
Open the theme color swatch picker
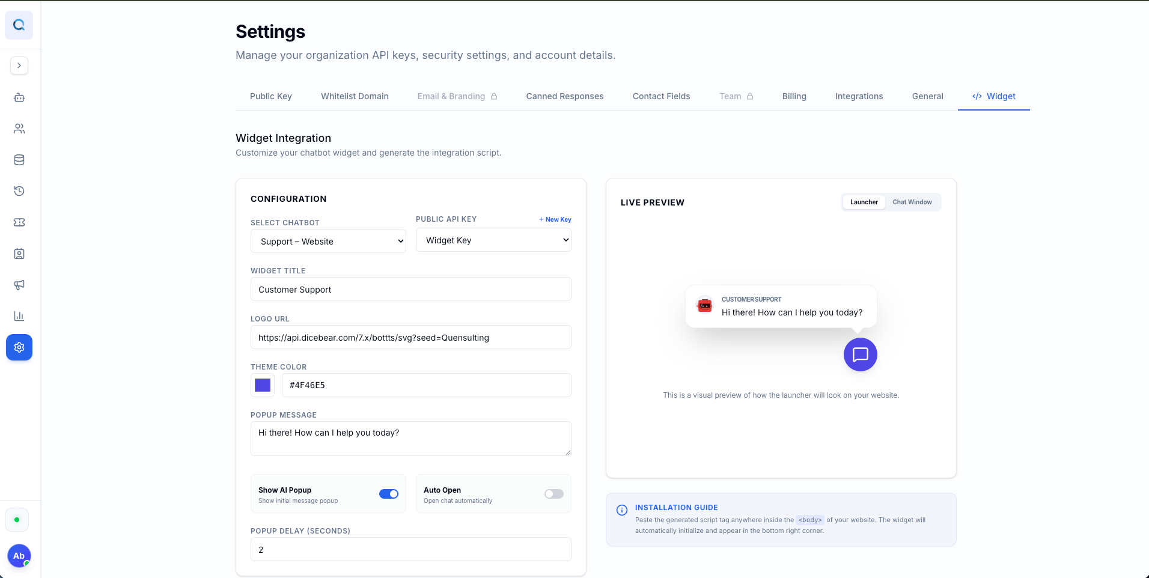click(x=263, y=385)
